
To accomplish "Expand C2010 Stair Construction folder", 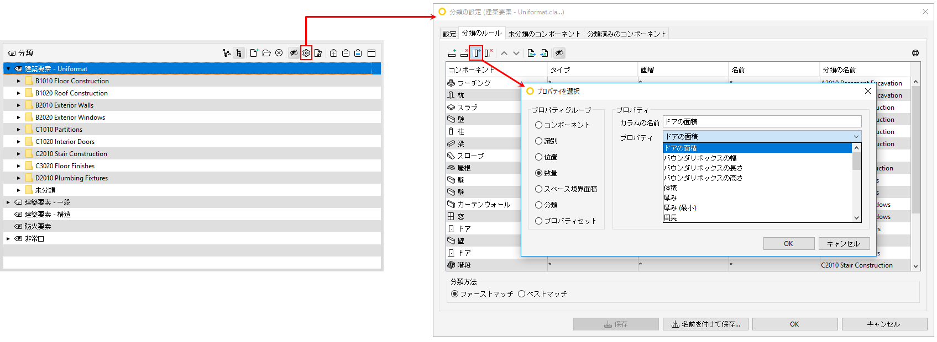I will (x=18, y=154).
